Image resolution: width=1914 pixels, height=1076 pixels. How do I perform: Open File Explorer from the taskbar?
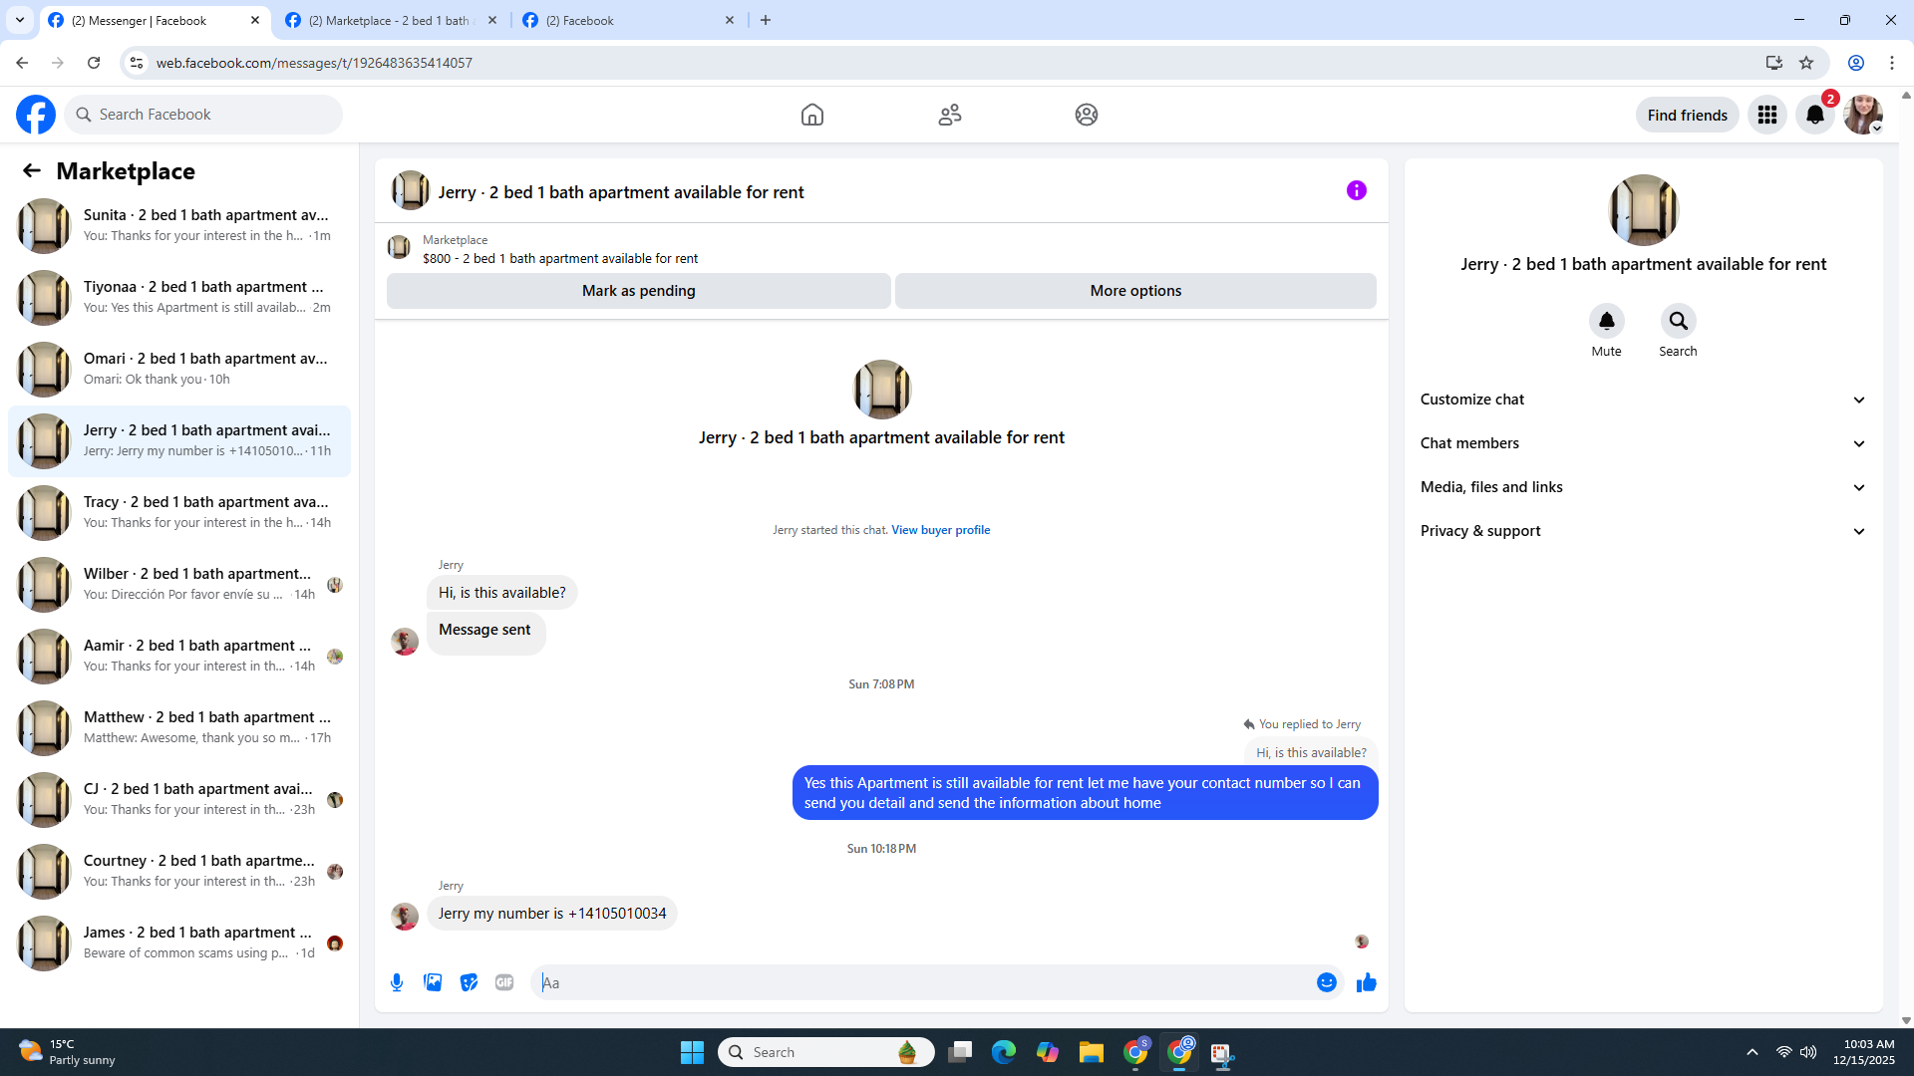click(x=1092, y=1052)
